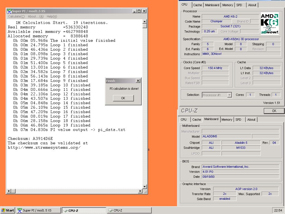Click the 'enabled' Side Band field
This screenshot has height=214, width=285.
pos(225,199)
